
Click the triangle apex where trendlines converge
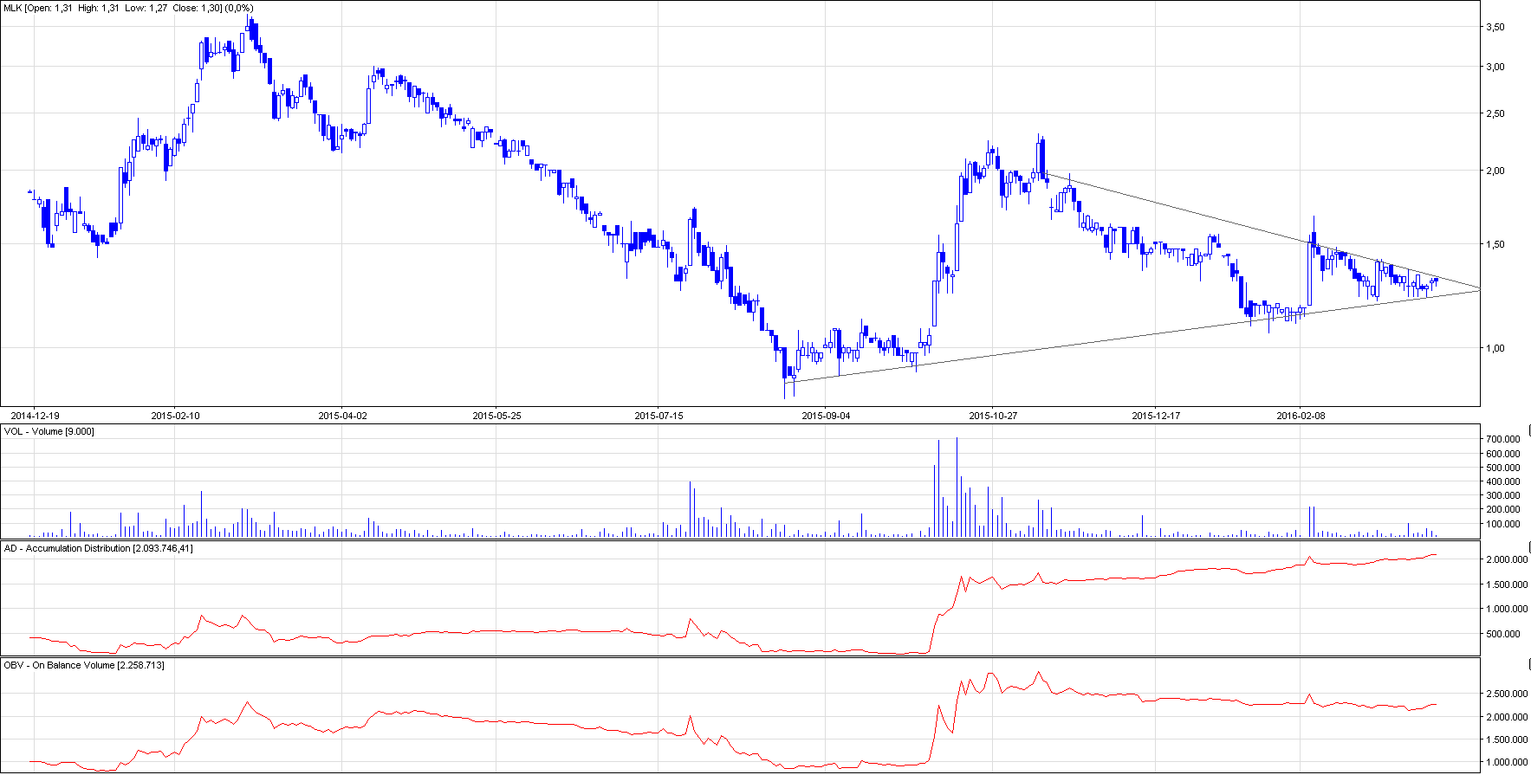click(x=1478, y=288)
